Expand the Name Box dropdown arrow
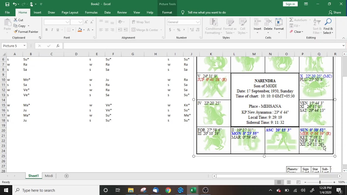This screenshot has height=195, width=347. [24, 46]
